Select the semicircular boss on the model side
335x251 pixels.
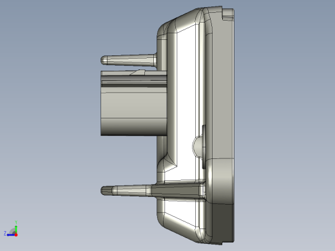coord(198,147)
